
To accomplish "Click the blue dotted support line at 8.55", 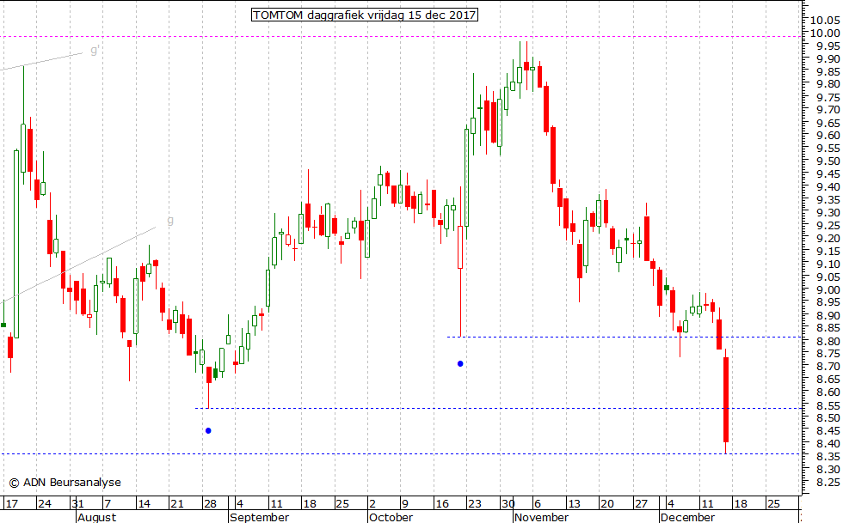I will [x=497, y=408].
